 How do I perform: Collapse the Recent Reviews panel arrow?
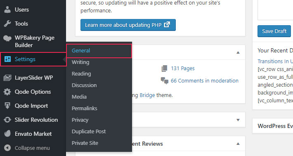click(x=238, y=144)
